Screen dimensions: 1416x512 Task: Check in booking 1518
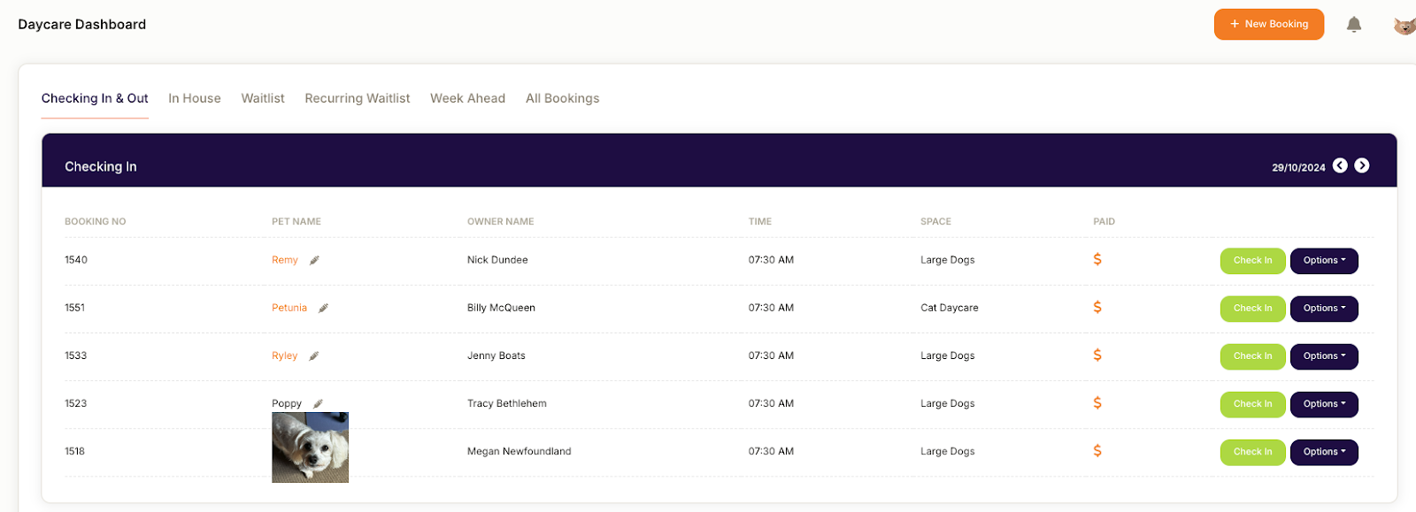[1253, 452]
